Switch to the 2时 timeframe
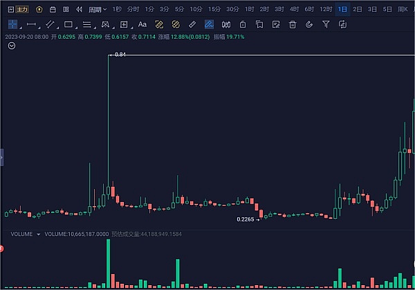This screenshot has width=415, height=290. click(x=264, y=10)
